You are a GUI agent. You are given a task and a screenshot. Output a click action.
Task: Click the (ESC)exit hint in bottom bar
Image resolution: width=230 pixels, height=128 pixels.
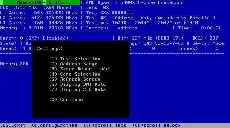pos(13,125)
